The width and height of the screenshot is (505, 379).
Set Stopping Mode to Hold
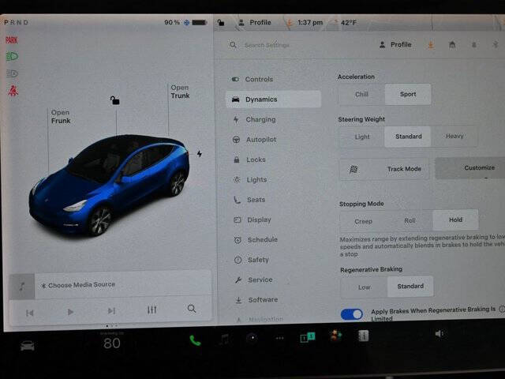tap(456, 220)
